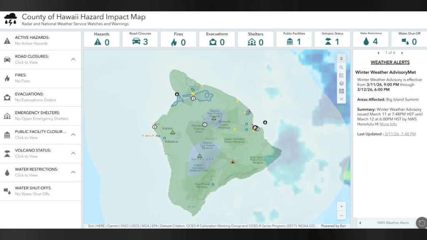Image resolution: width=427 pixels, height=240 pixels.
Task: Click the Evacuations sidebar icon
Action: click(6, 97)
